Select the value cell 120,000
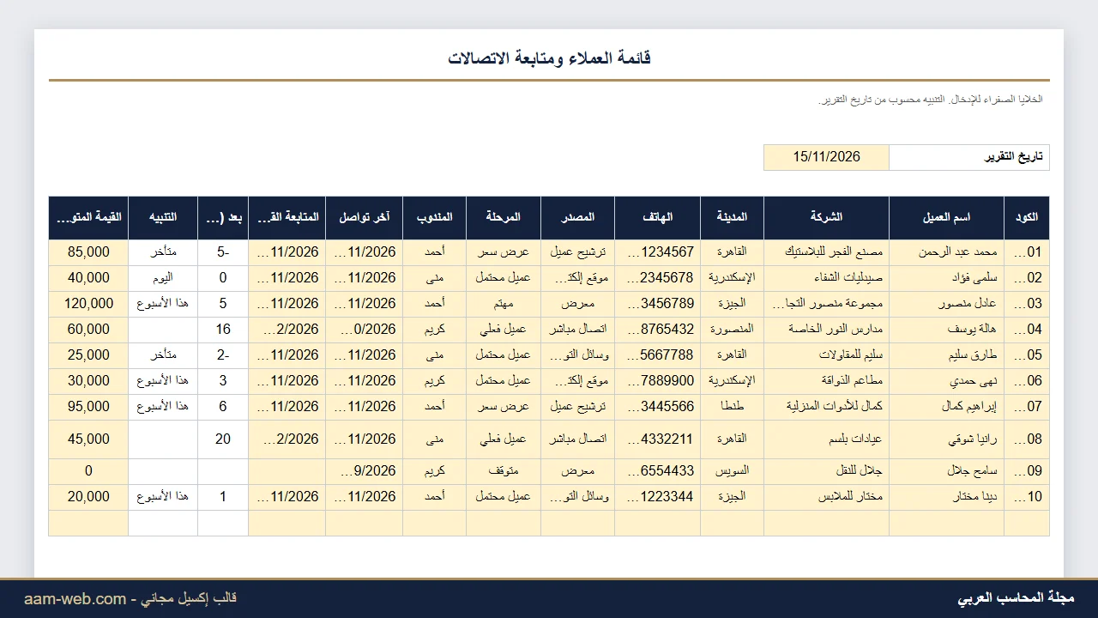This screenshot has height=618, width=1098. 88,304
